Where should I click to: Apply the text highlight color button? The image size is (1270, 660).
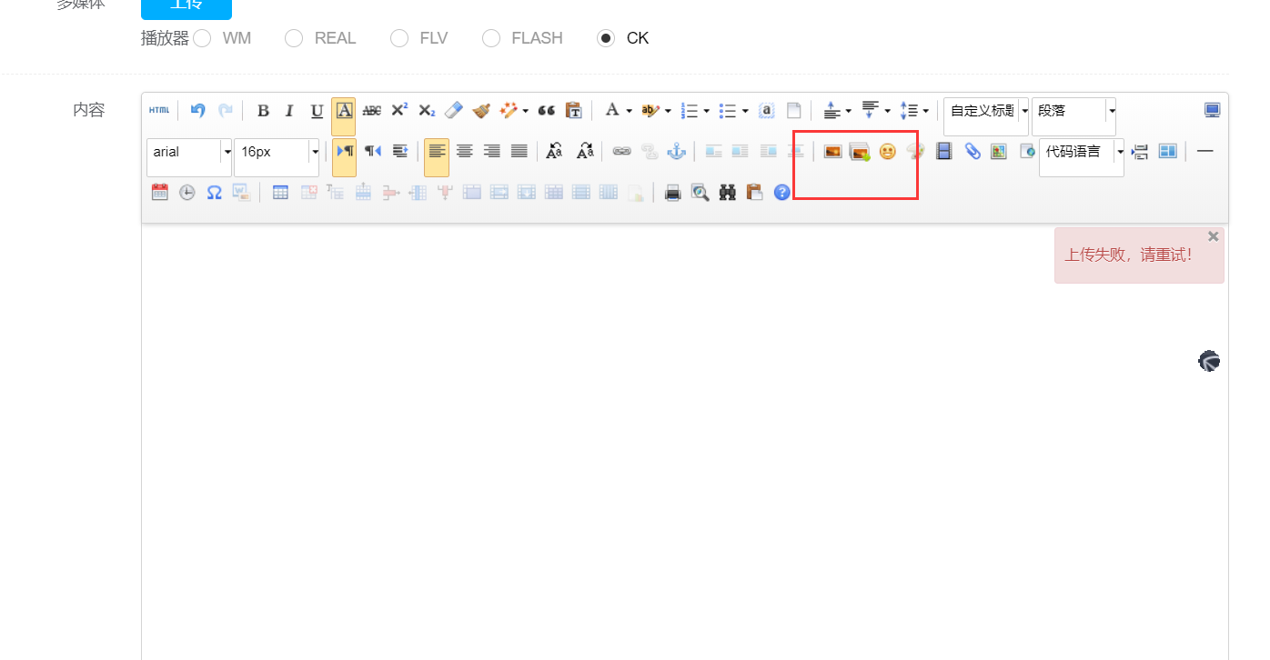coord(650,111)
